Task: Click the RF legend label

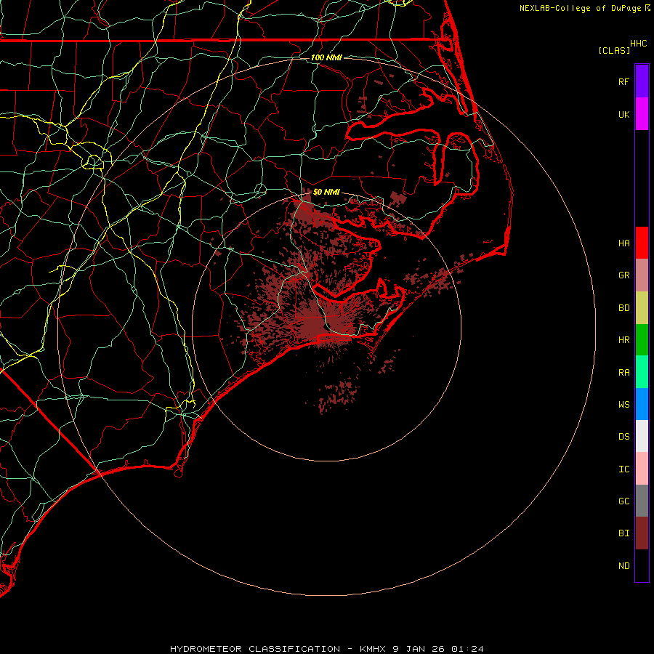Action: click(624, 81)
